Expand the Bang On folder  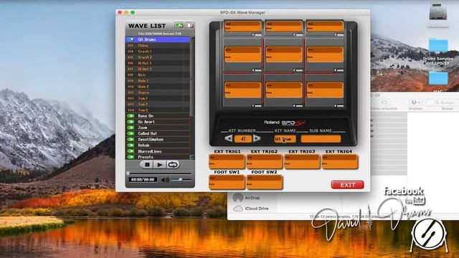click(x=131, y=116)
